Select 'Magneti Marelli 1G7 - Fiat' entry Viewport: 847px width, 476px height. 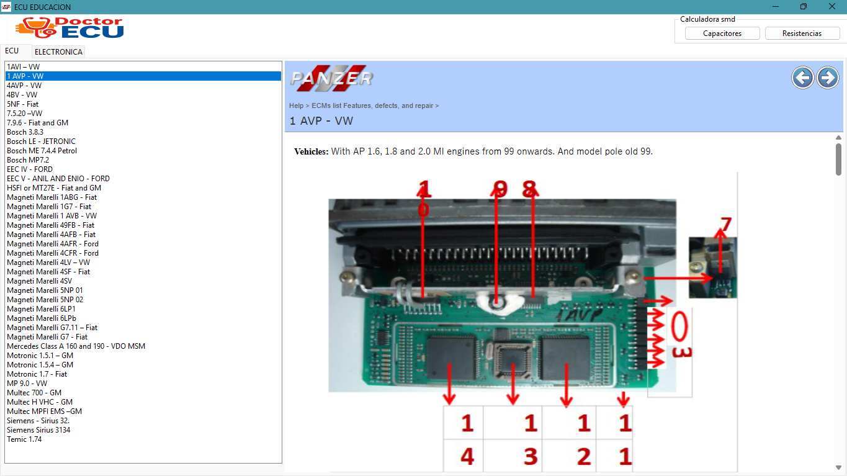[x=143, y=206]
